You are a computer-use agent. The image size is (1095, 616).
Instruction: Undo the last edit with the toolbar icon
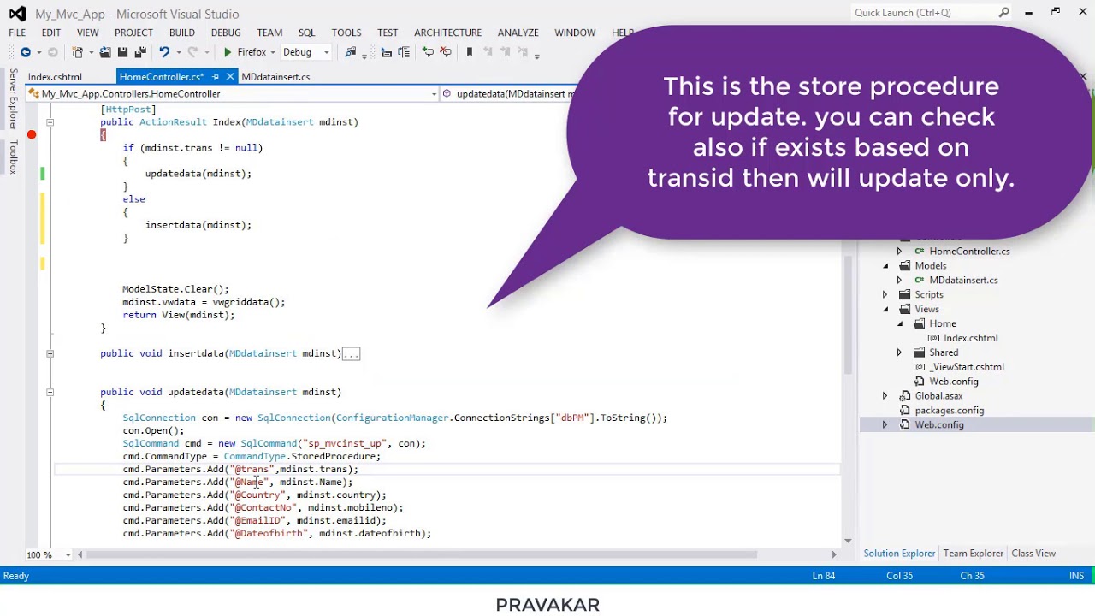click(x=163, y=52)
